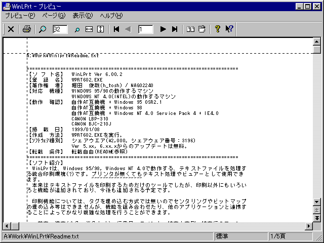Screen dimensions: 324x243
Task: Go to the previous page arrow
Action: coord(128,29)
